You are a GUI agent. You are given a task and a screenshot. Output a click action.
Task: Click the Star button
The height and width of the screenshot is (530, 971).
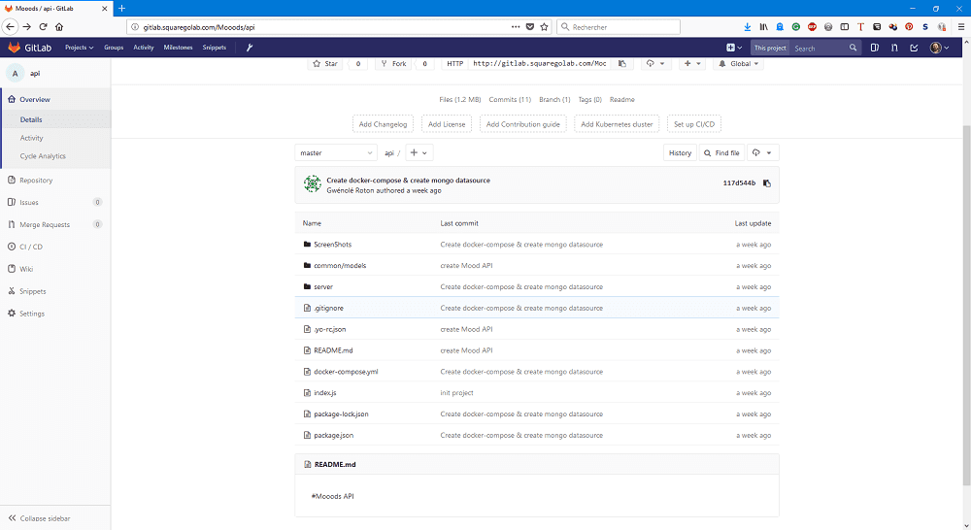click(x=326, y=64)
